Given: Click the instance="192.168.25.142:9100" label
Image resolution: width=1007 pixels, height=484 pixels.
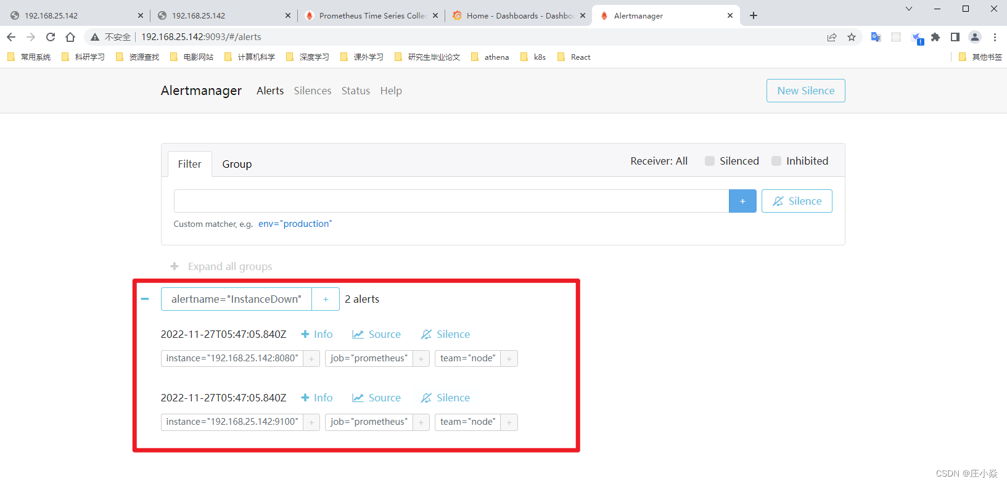Looking at the screenshot, I should pyautogui.click(x=232, y=422).
